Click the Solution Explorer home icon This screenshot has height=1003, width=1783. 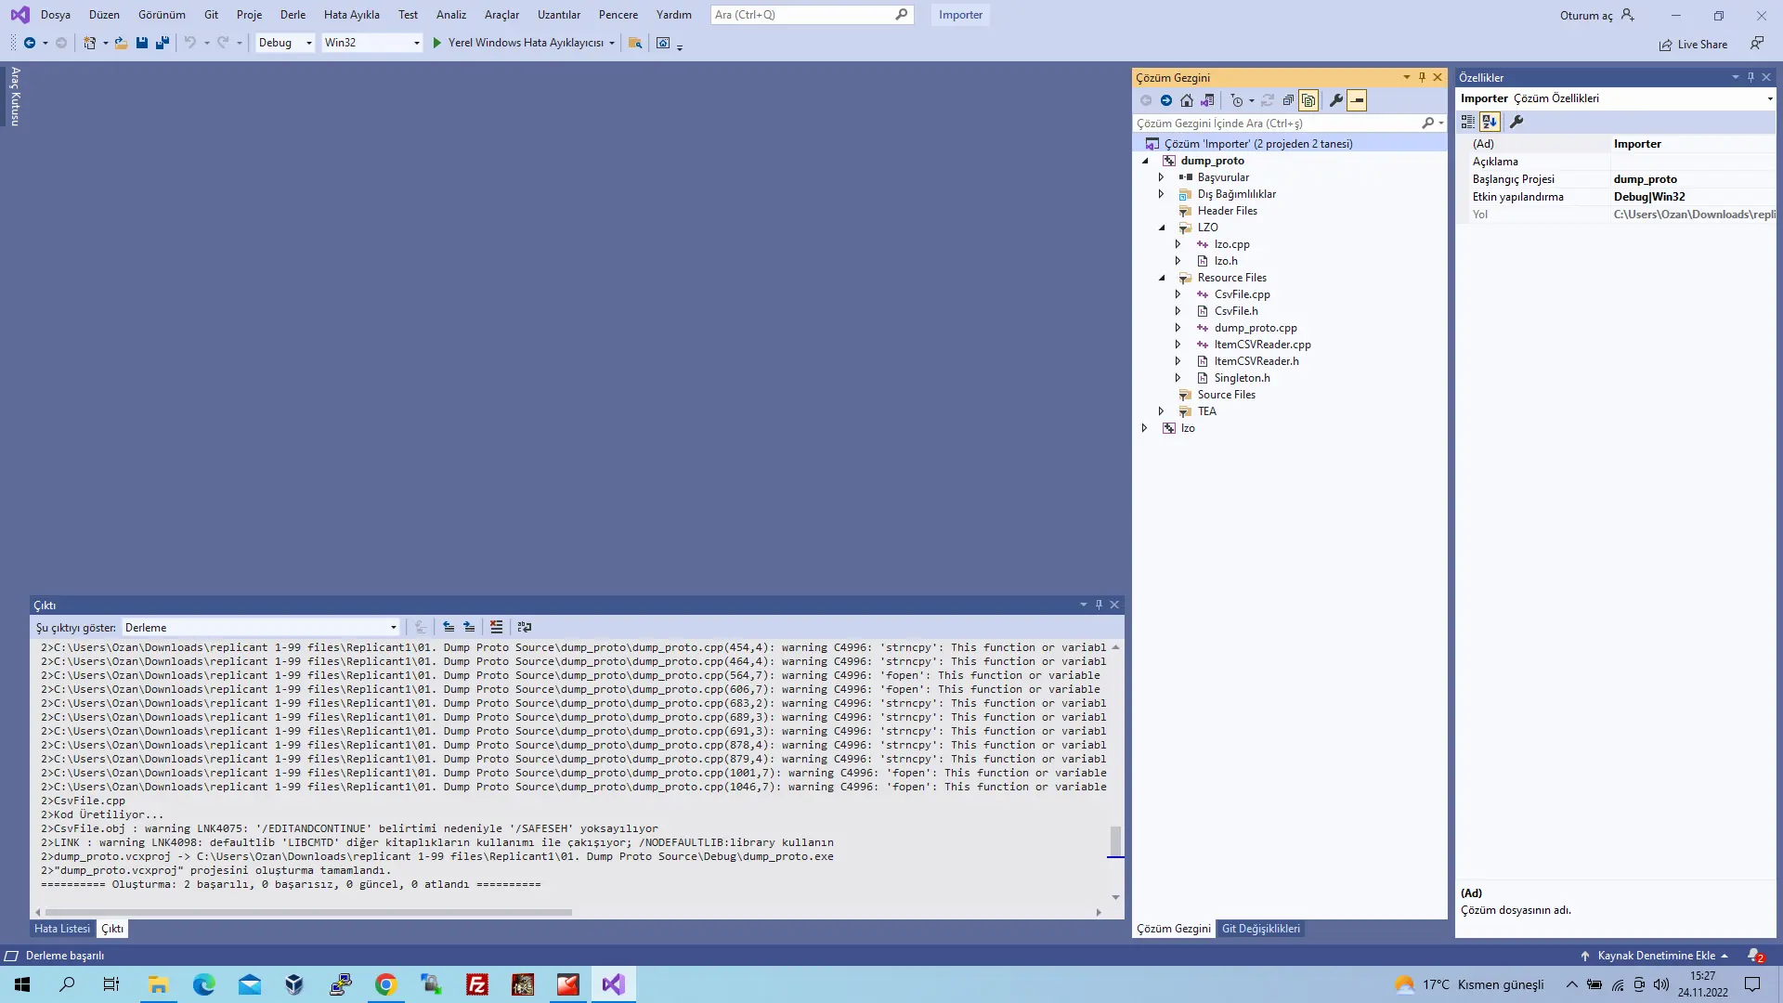tap(1187, 100)
